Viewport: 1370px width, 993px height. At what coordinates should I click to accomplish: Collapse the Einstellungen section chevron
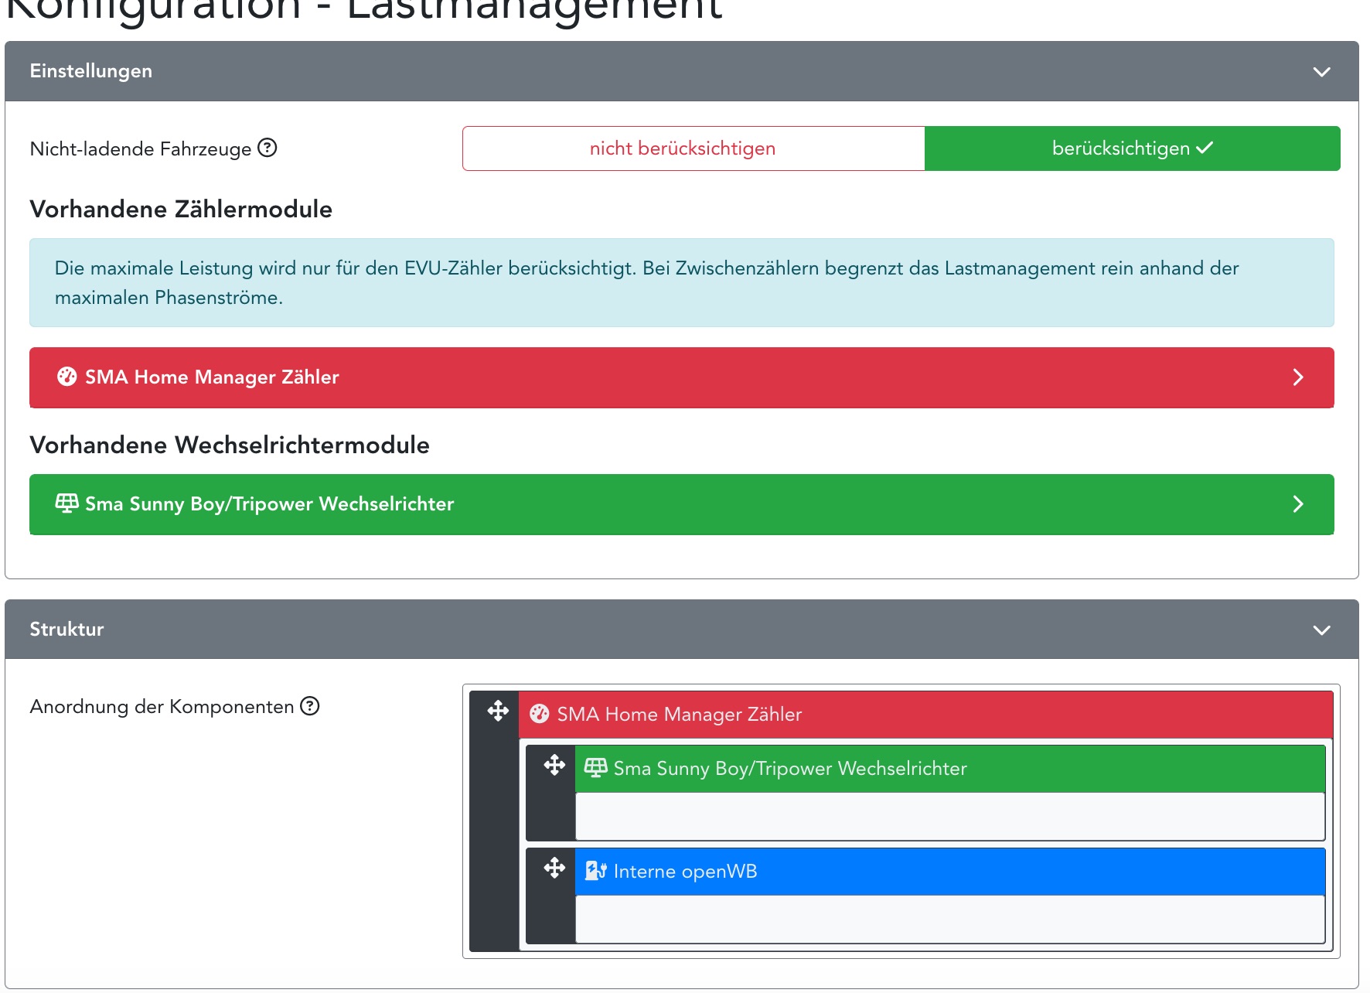click(x=1321, y=72)
